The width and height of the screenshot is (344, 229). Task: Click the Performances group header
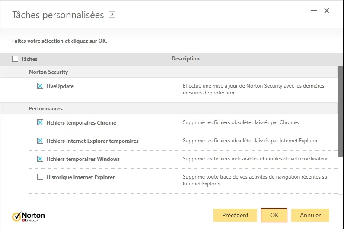point(169,108)
